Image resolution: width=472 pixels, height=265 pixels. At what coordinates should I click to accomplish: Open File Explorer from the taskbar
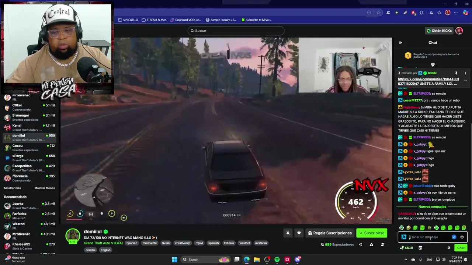(x=257, y=259)
